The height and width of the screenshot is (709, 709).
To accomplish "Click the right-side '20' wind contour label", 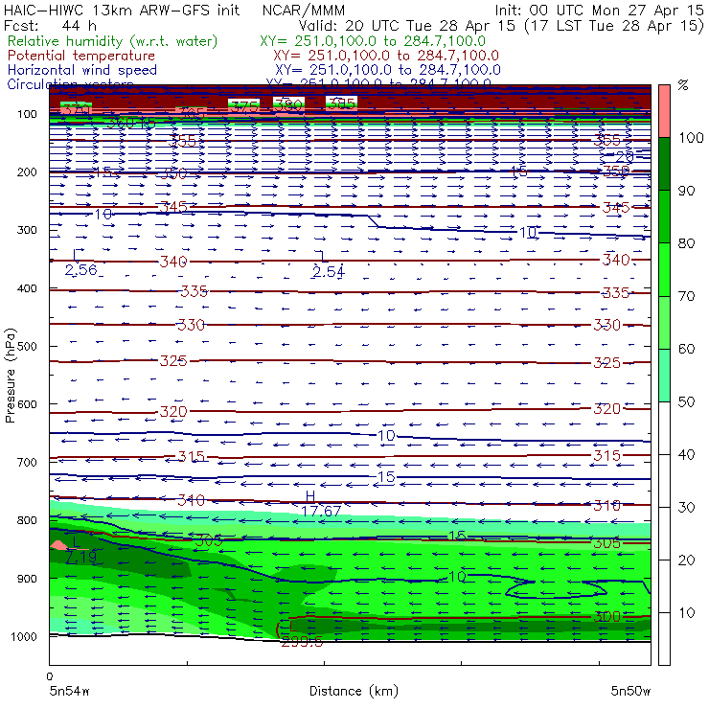I will pyautogui.click(x=625, y=157).
